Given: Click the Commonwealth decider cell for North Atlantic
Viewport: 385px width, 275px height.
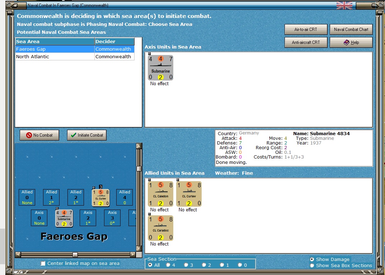Looking at the screenshot, I should [114, 56].
